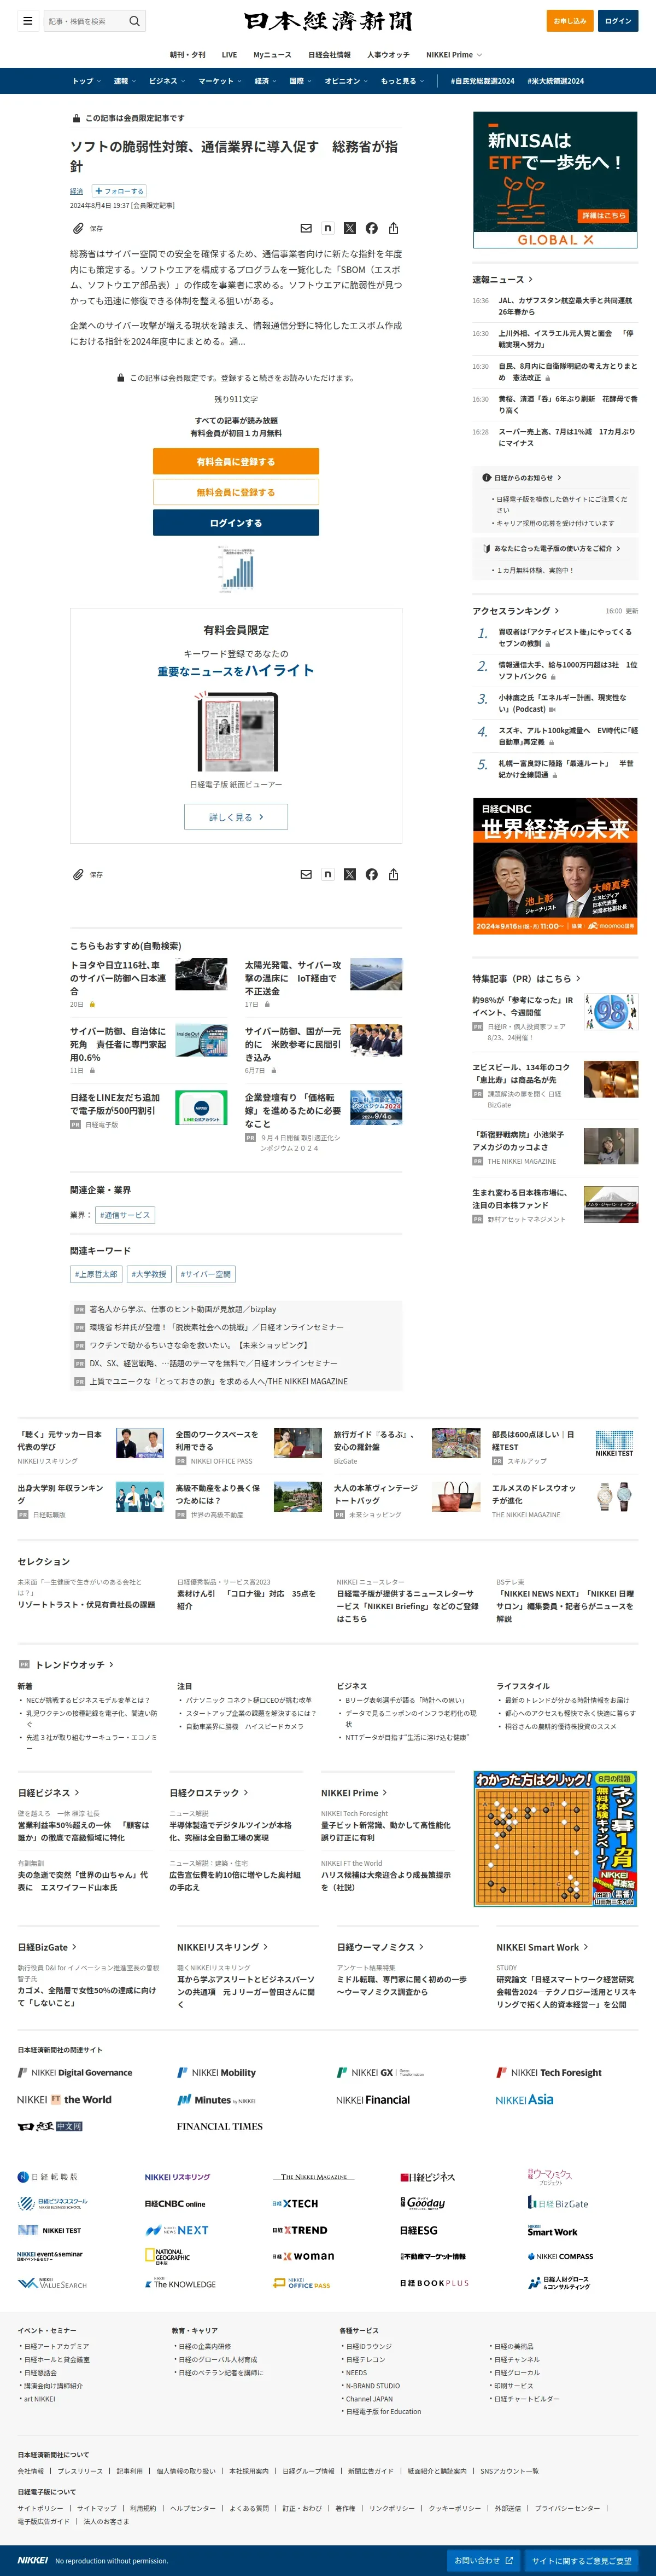
Task: Share on Facebook icon under article headline
Action: coord(371,228)
